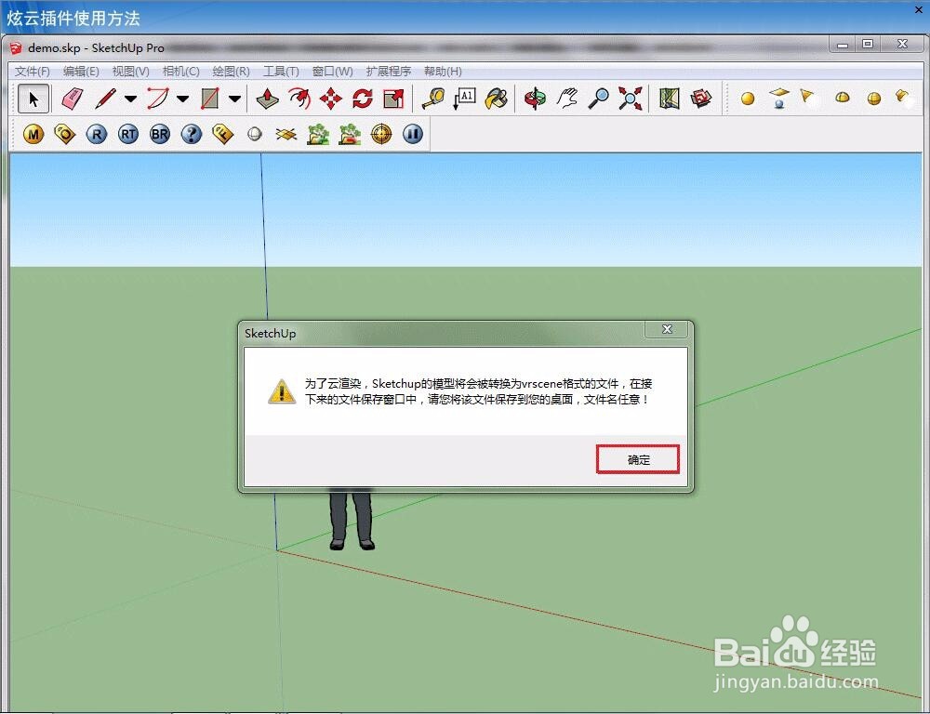
Task: Click Zoom Extents on the toolbar
Action: (631, 99)
